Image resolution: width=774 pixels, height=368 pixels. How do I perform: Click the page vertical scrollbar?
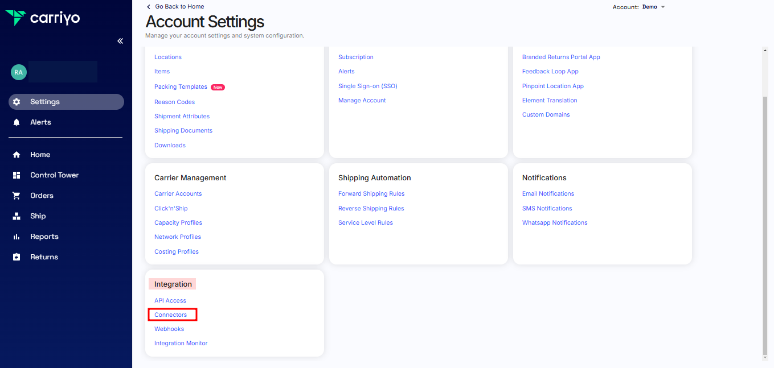click(765, 225)
